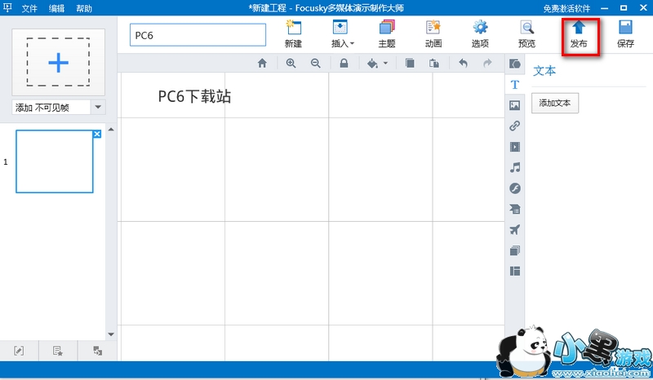This screenshot has width=653, height=380.
Task: Open the 文件 menu
Action: coord(29,8)
